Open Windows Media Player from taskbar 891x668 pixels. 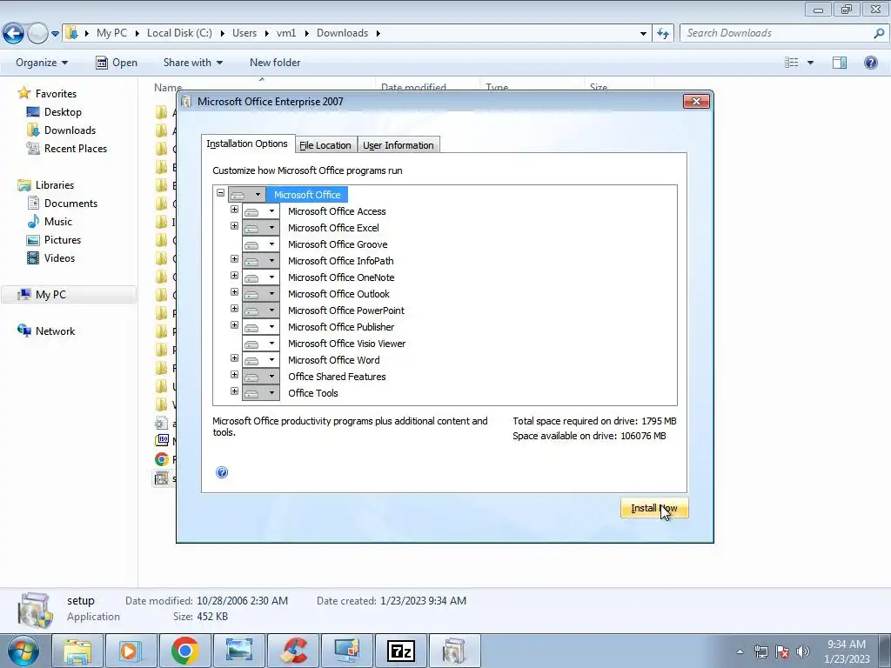[x=131, y=651]
